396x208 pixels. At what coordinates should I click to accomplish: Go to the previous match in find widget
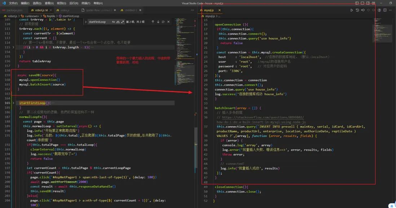point(153,22)
